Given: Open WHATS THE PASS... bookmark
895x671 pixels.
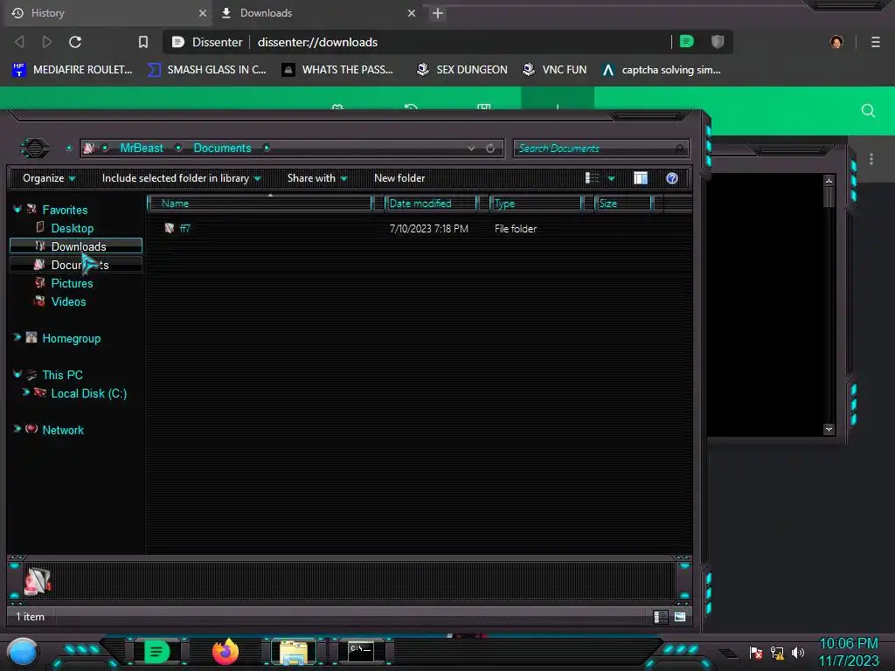Looking at the screenshot, I should [338, 70].
